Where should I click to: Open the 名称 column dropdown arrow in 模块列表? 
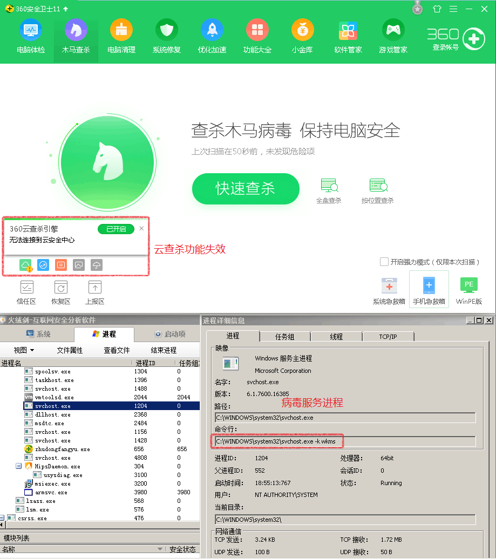tap(160, 549)
